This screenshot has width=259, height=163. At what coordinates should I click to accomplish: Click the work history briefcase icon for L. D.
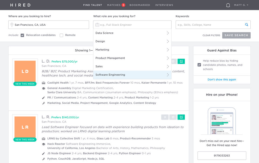tap(43, 83)
